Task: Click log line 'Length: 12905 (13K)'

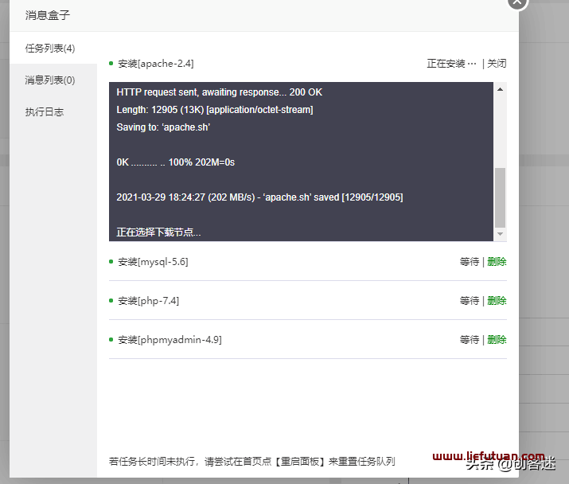Action: [214, 110]
